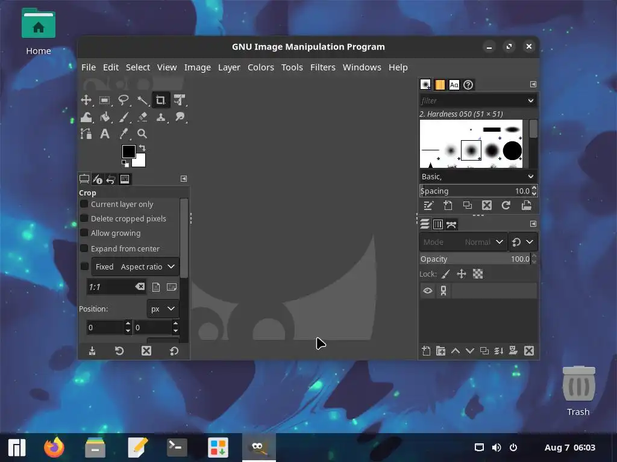Select the Zoom magnifier tool
The height and width of the screenshot is (462, 617).
142,134
